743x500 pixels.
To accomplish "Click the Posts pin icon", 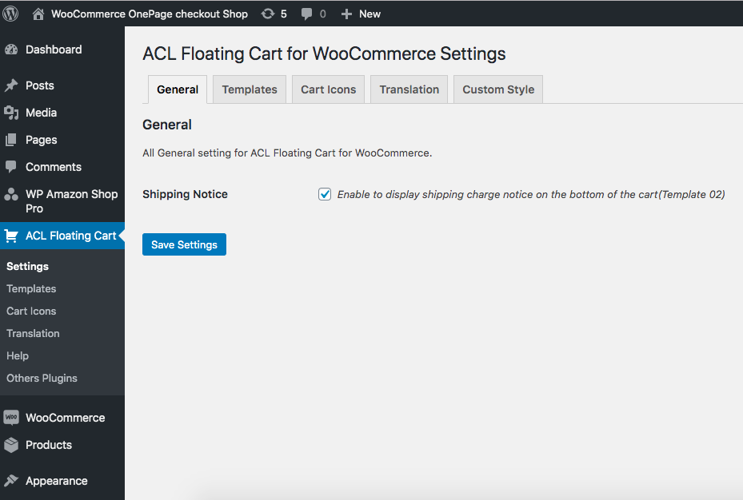I will tap(11, 85).
